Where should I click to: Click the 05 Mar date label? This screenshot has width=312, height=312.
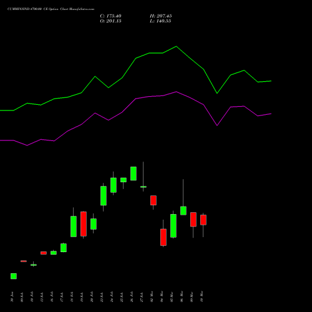(172, 296)
